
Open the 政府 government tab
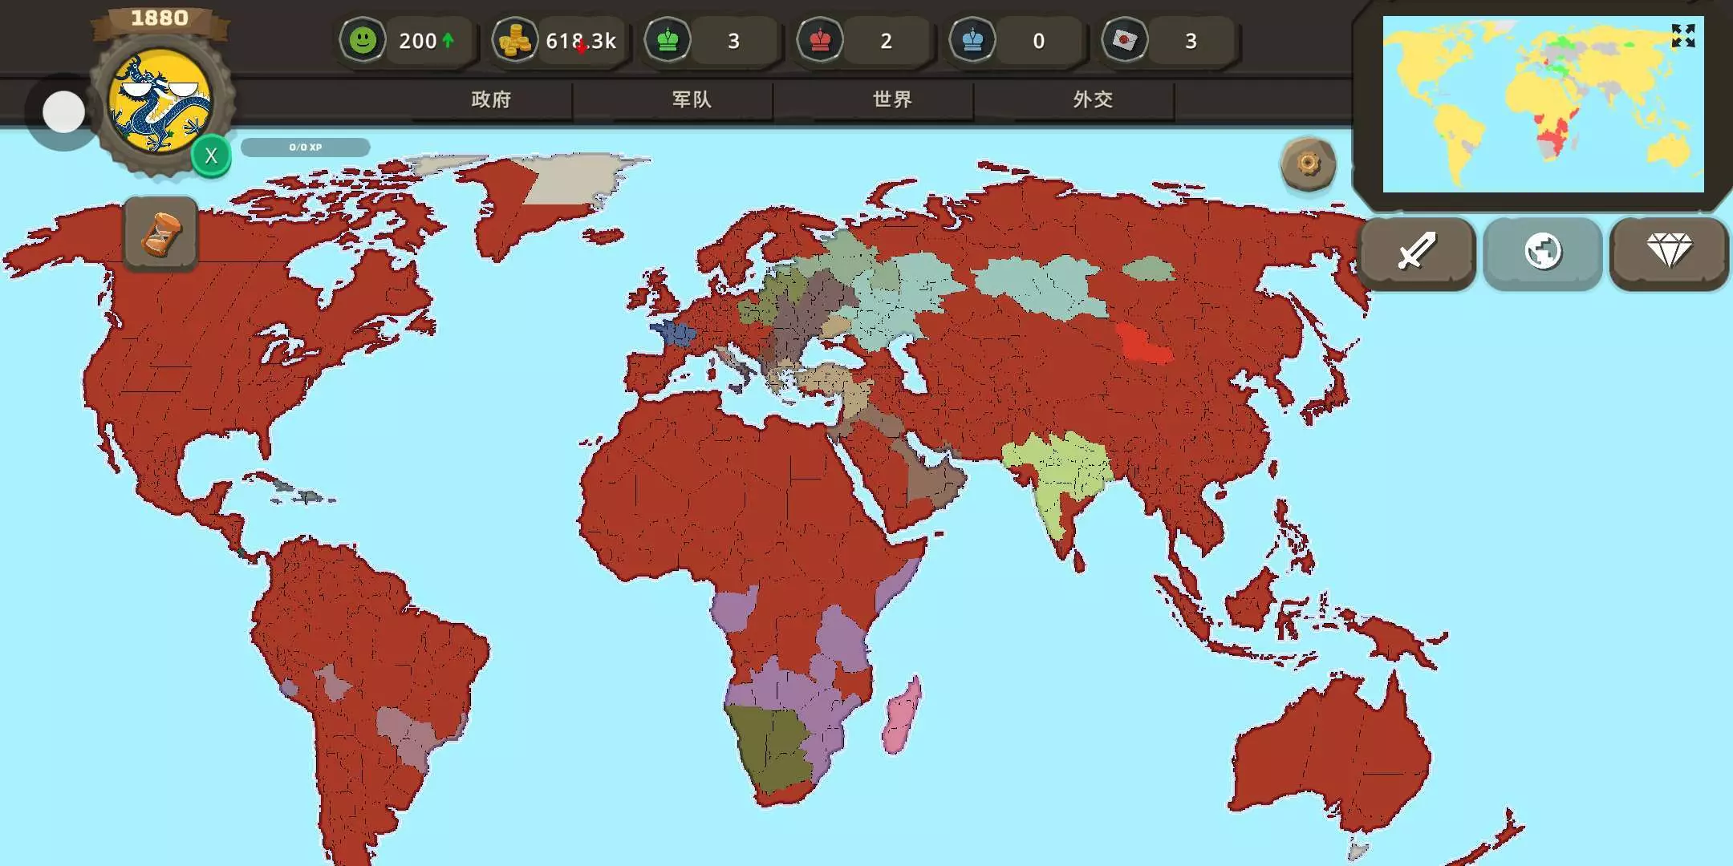(x=491, y=99)
